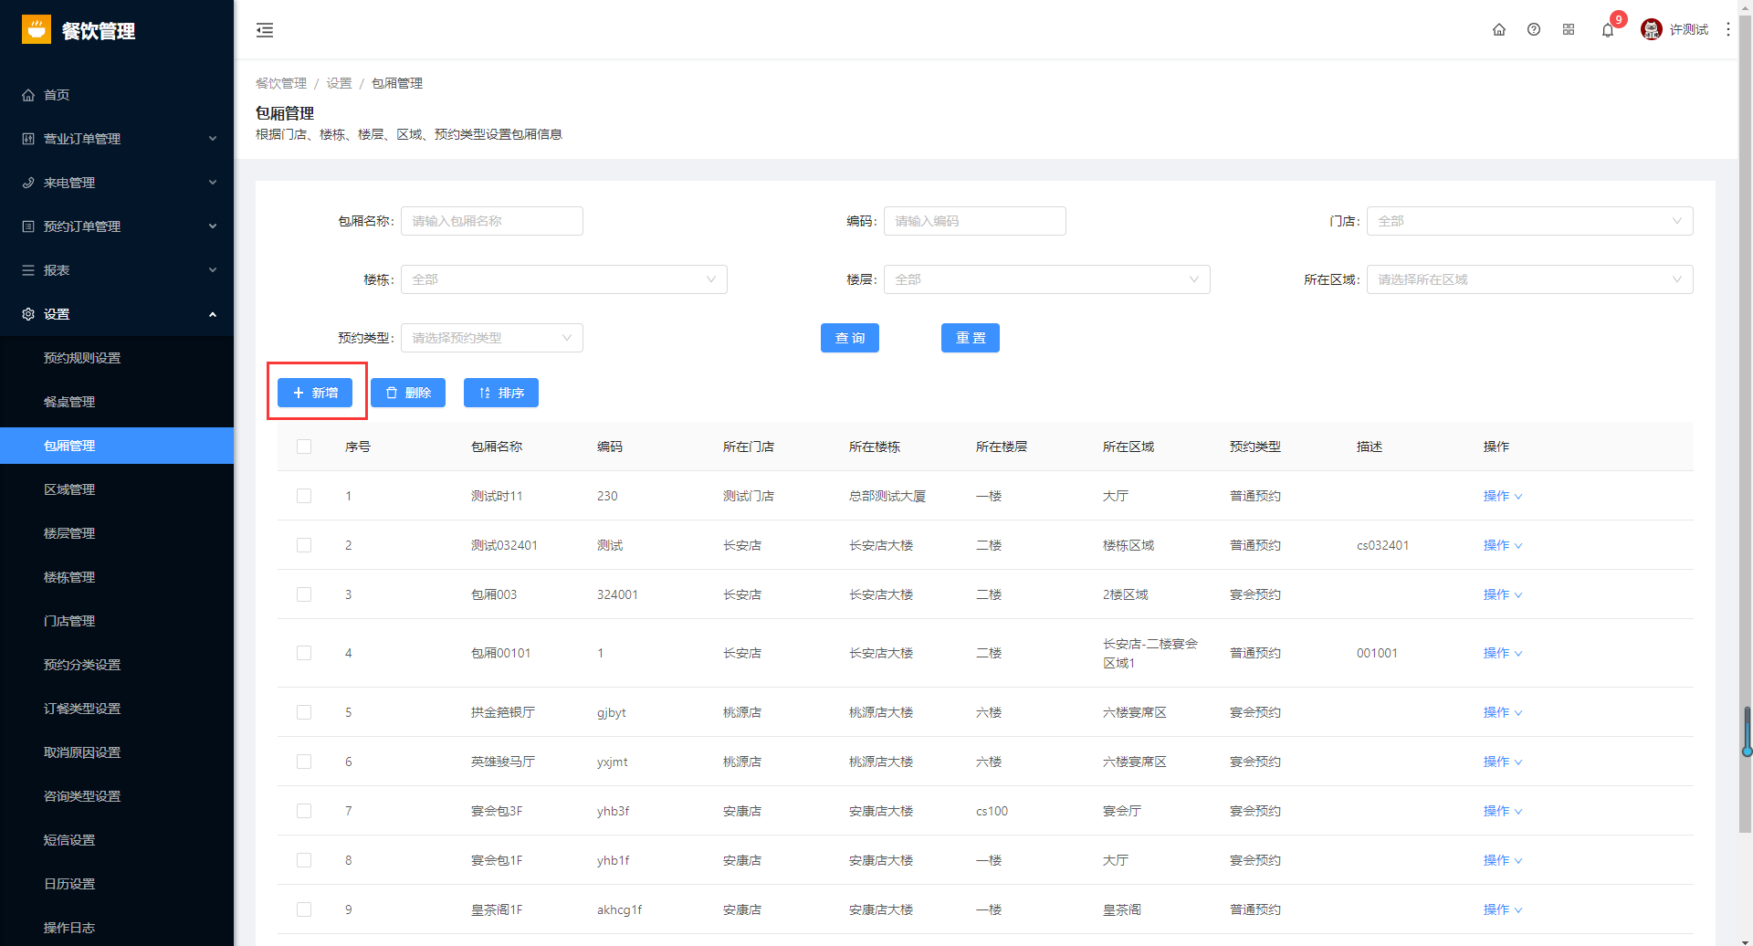Focus the 包厢名称 input field
Screen dimensions: 1753x946
pos(492,221)
